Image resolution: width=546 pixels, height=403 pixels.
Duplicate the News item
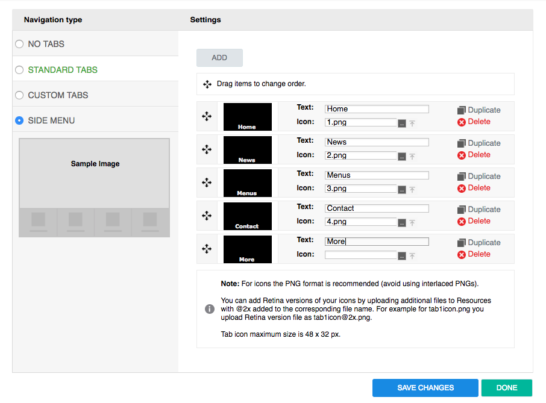click(x=479, y=143)
